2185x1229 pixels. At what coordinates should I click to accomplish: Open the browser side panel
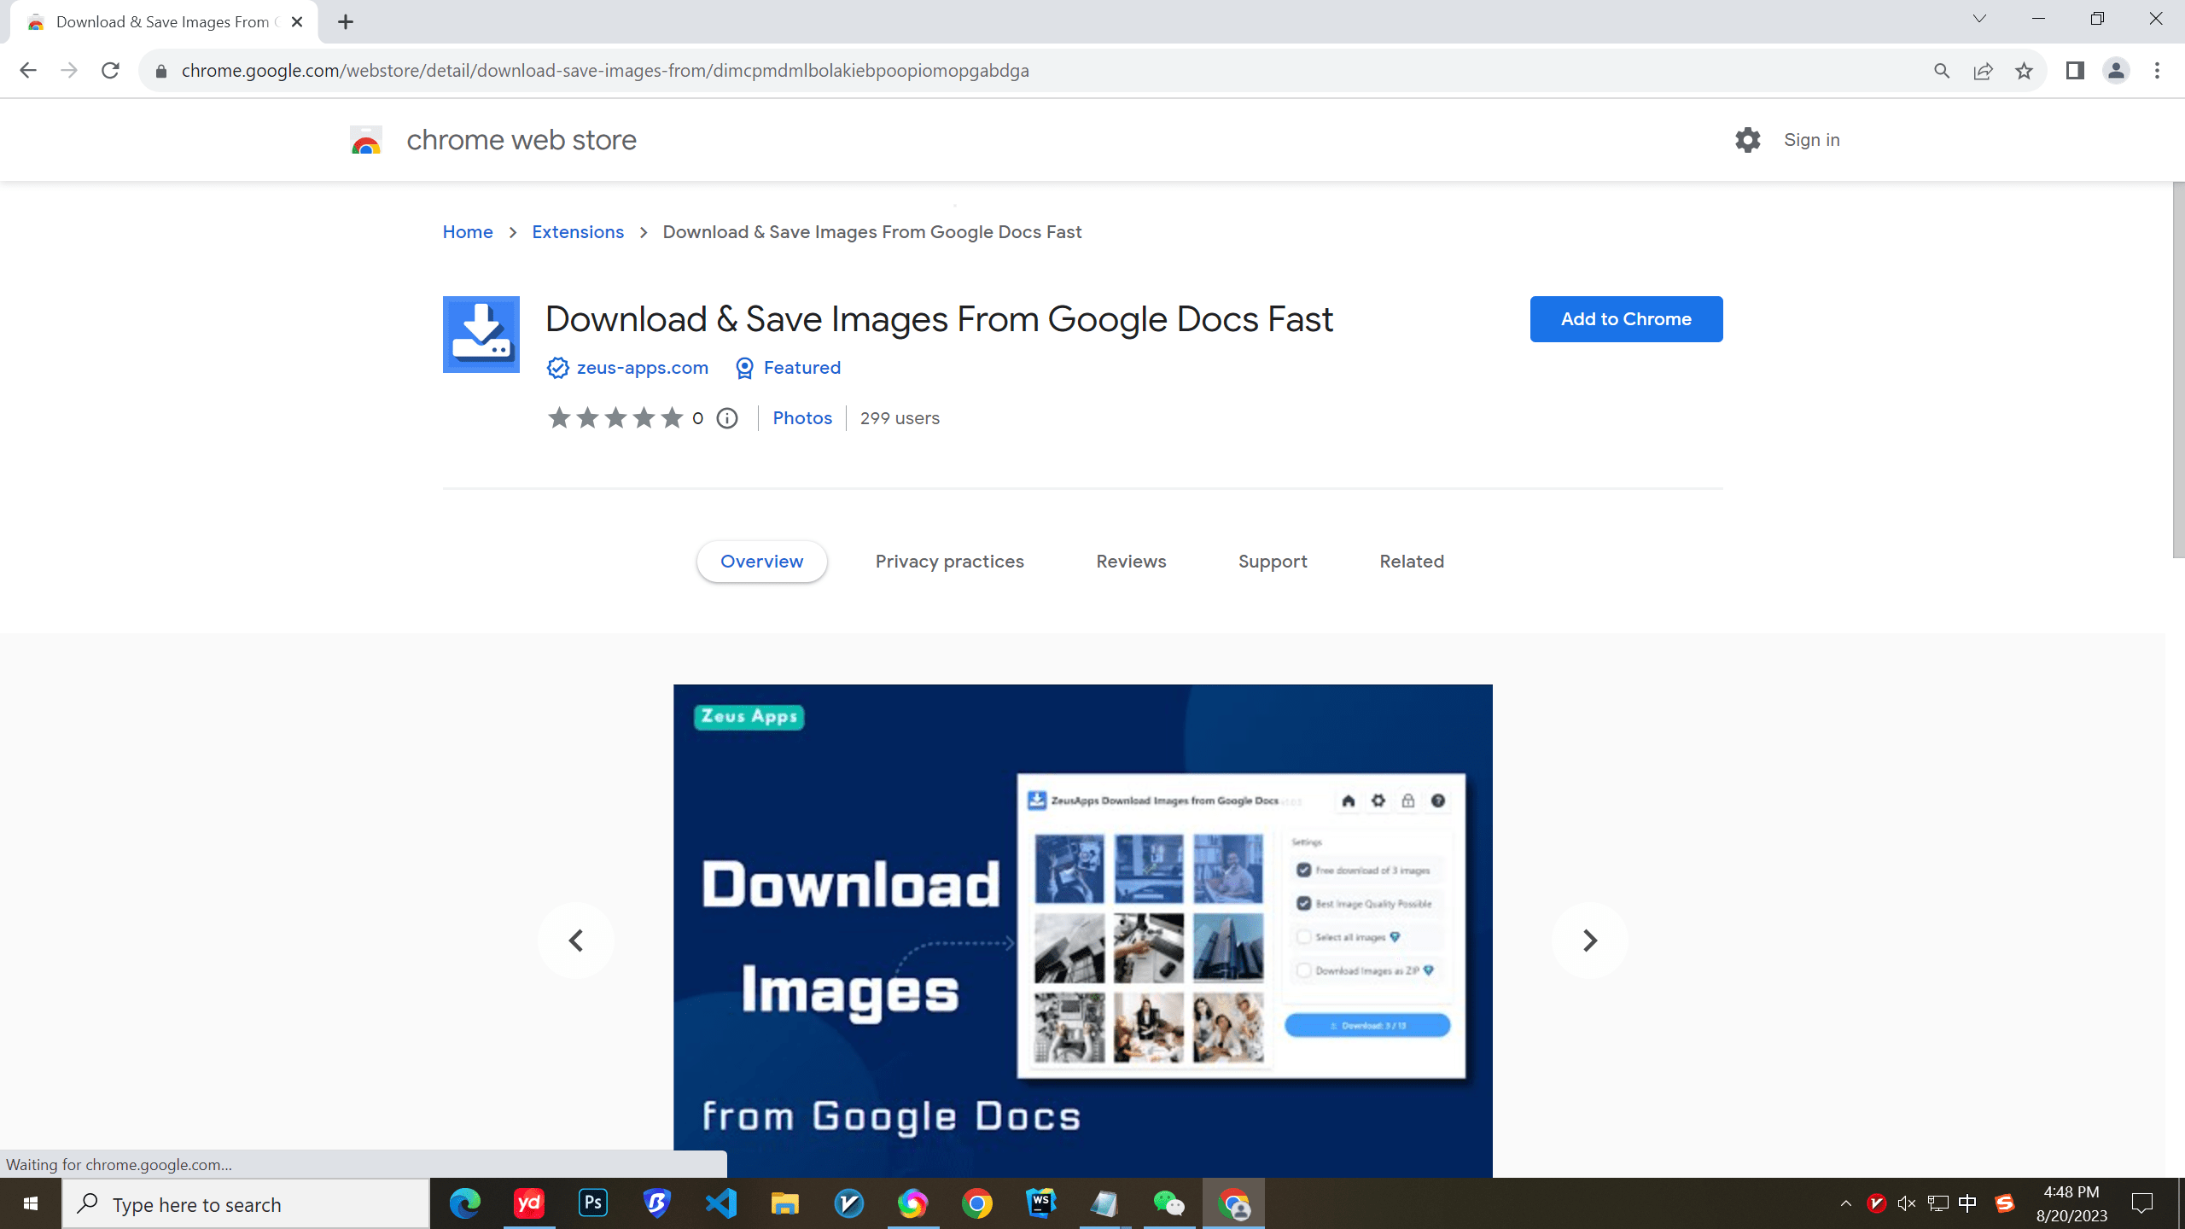click(2075, 71)
